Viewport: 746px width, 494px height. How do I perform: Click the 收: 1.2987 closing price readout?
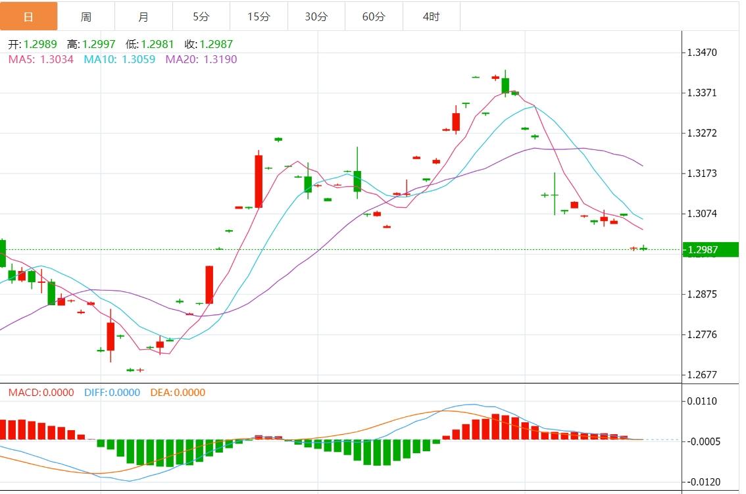click(209, 45)
